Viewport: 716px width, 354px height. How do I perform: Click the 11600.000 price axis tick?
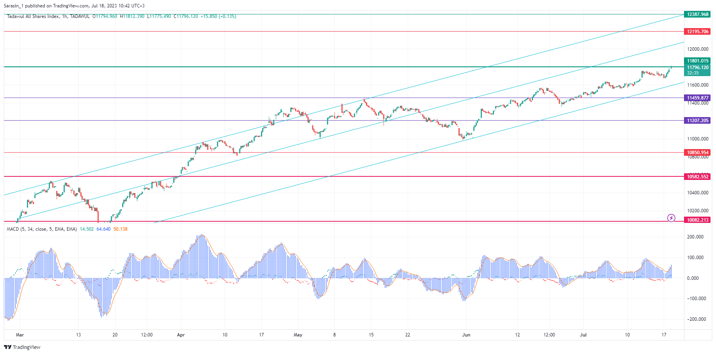698,85
